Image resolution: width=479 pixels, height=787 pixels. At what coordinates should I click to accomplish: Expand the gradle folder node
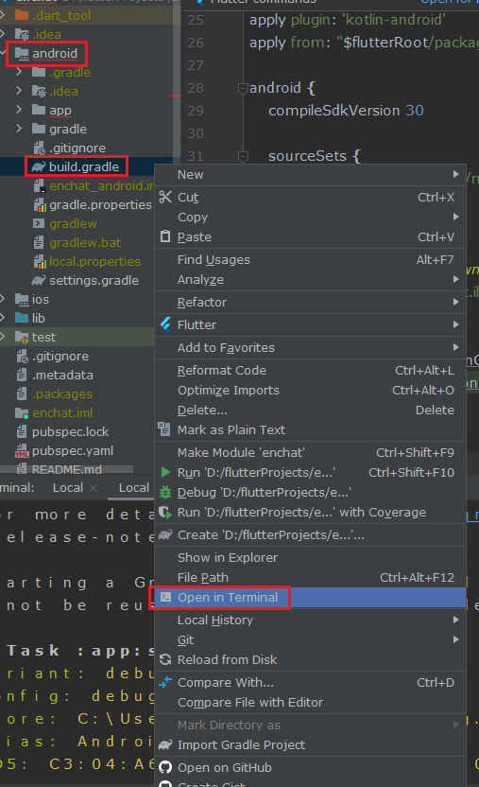click(x=19, y=129)
